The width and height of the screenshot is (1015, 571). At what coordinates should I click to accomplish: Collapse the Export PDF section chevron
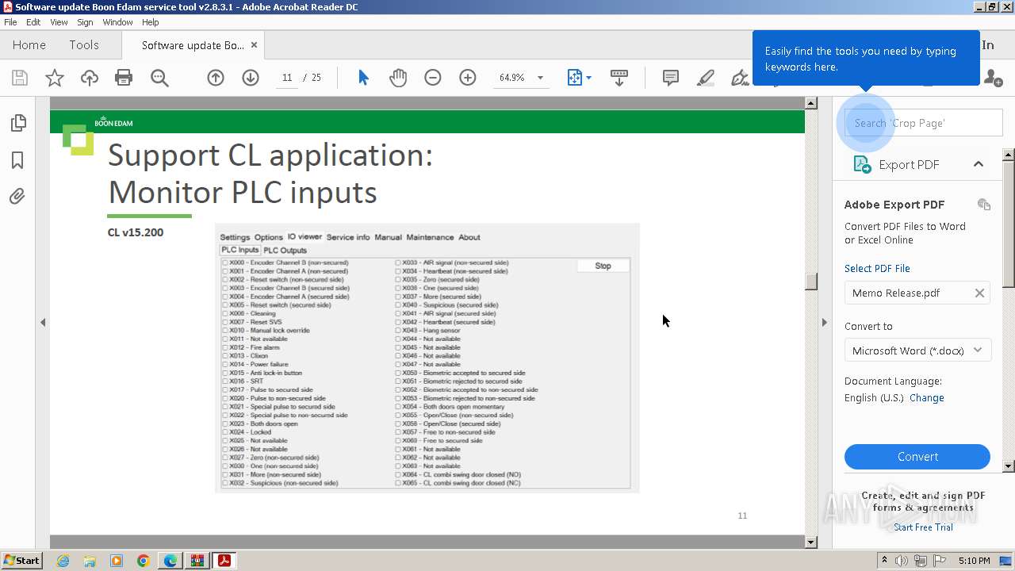979,164
